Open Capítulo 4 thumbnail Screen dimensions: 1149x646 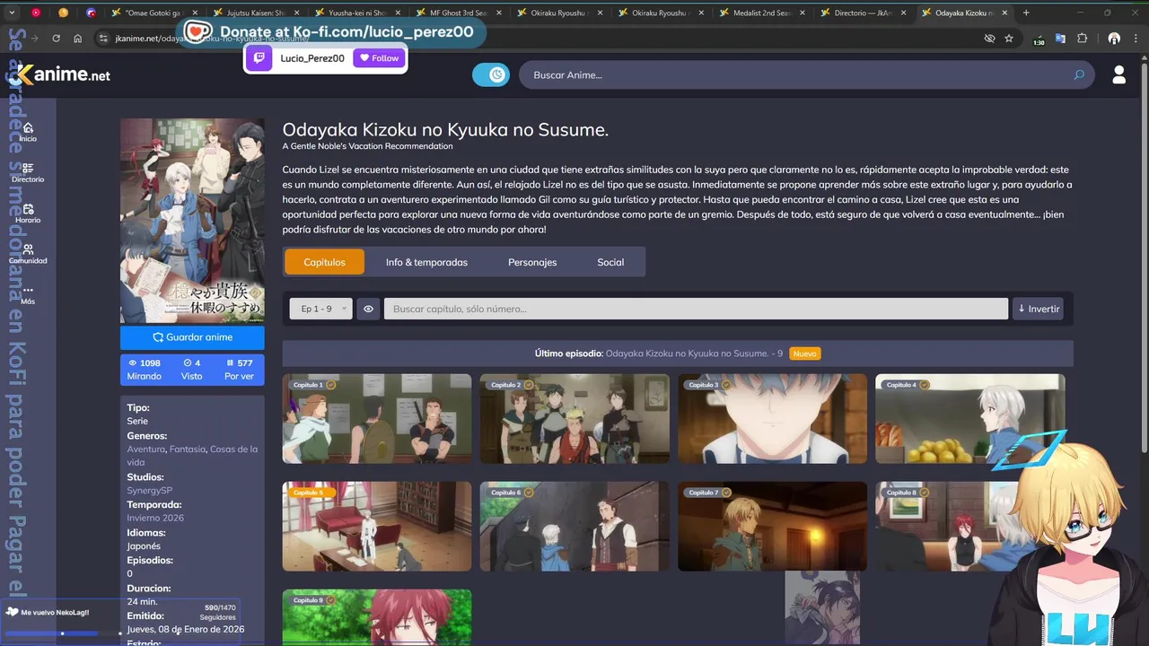[x=969, y=419]
